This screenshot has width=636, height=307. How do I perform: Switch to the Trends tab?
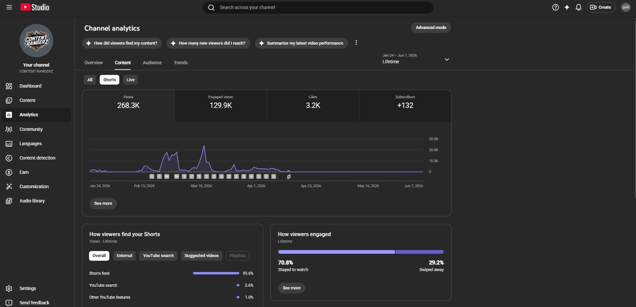coord(181,63)
